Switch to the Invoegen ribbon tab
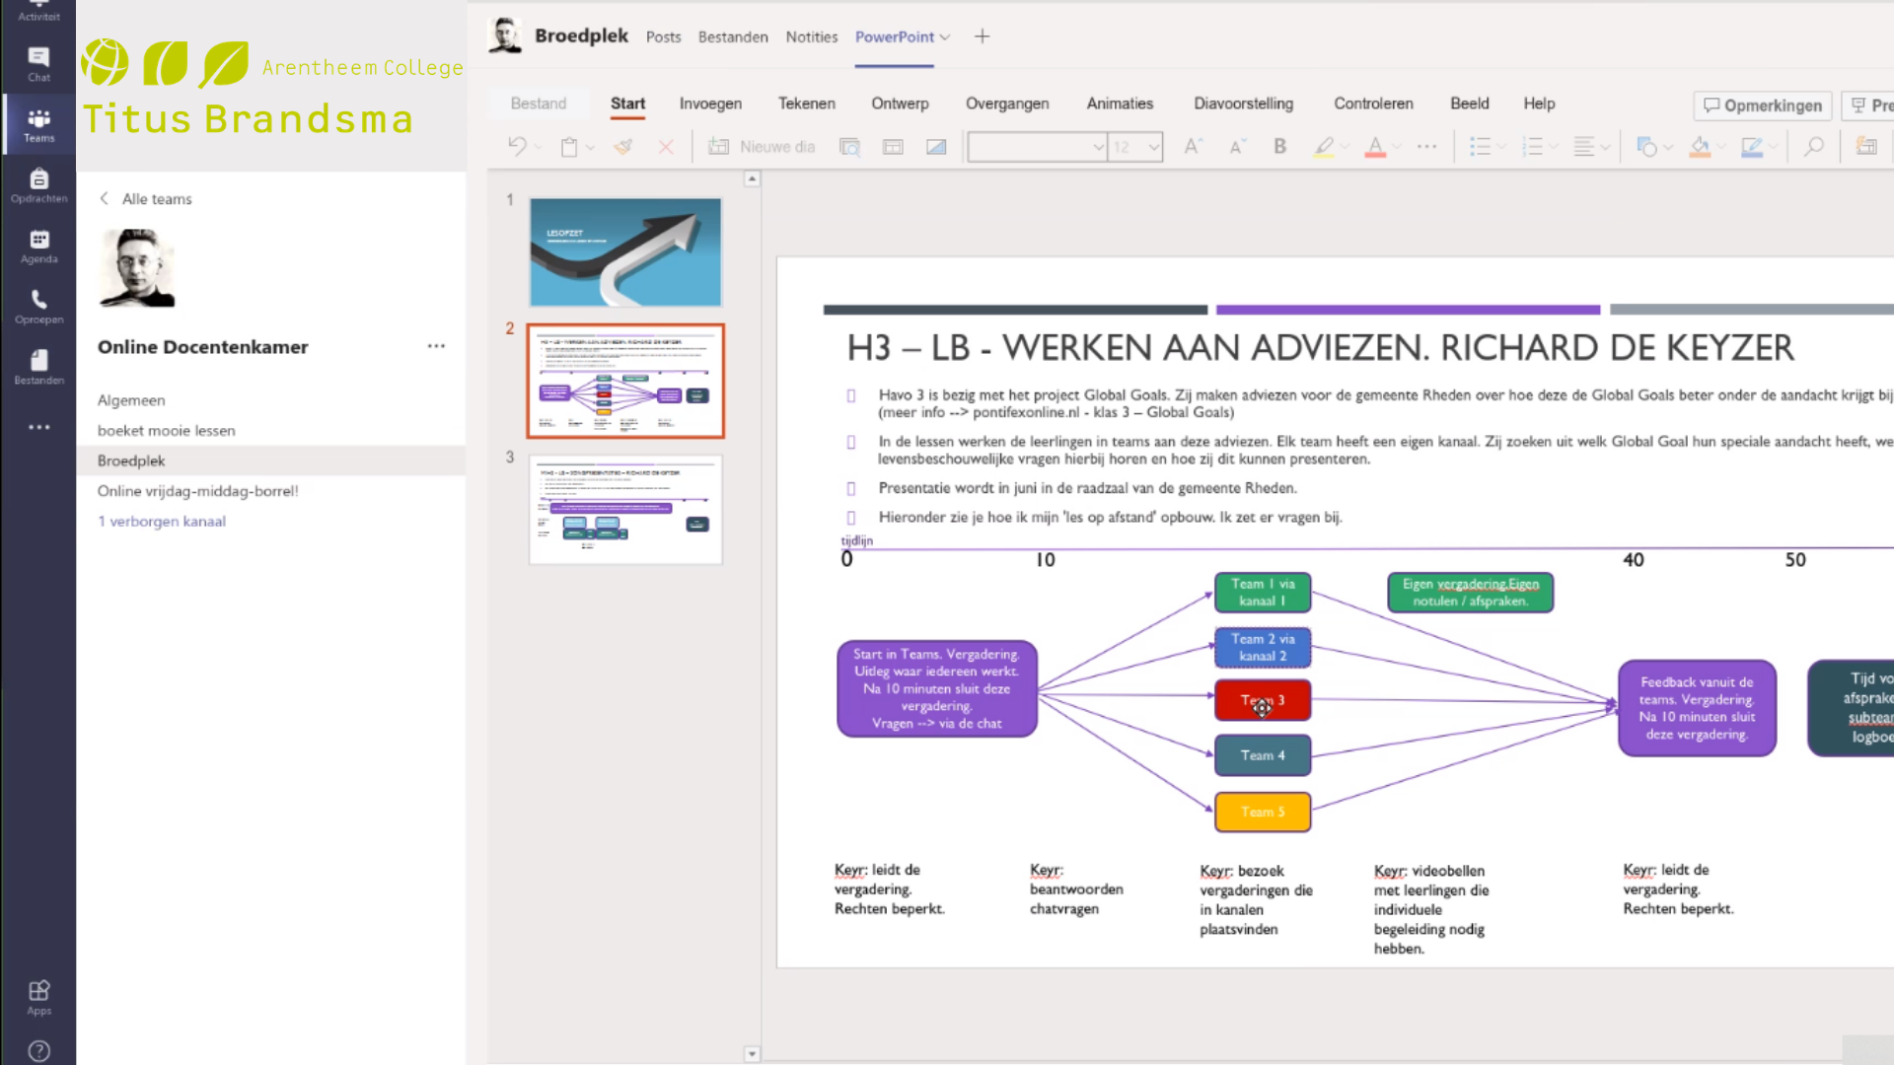This screenshot has height=1065, width=1894. tap(709, 104)
